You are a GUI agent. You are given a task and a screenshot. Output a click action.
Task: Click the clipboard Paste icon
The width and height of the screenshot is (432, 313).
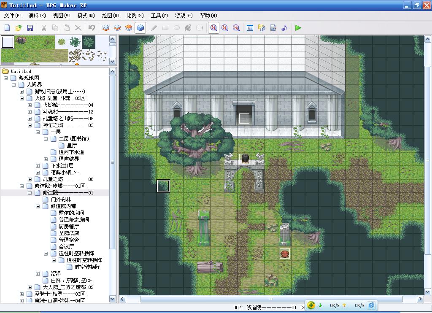click(x=66, y=28)
